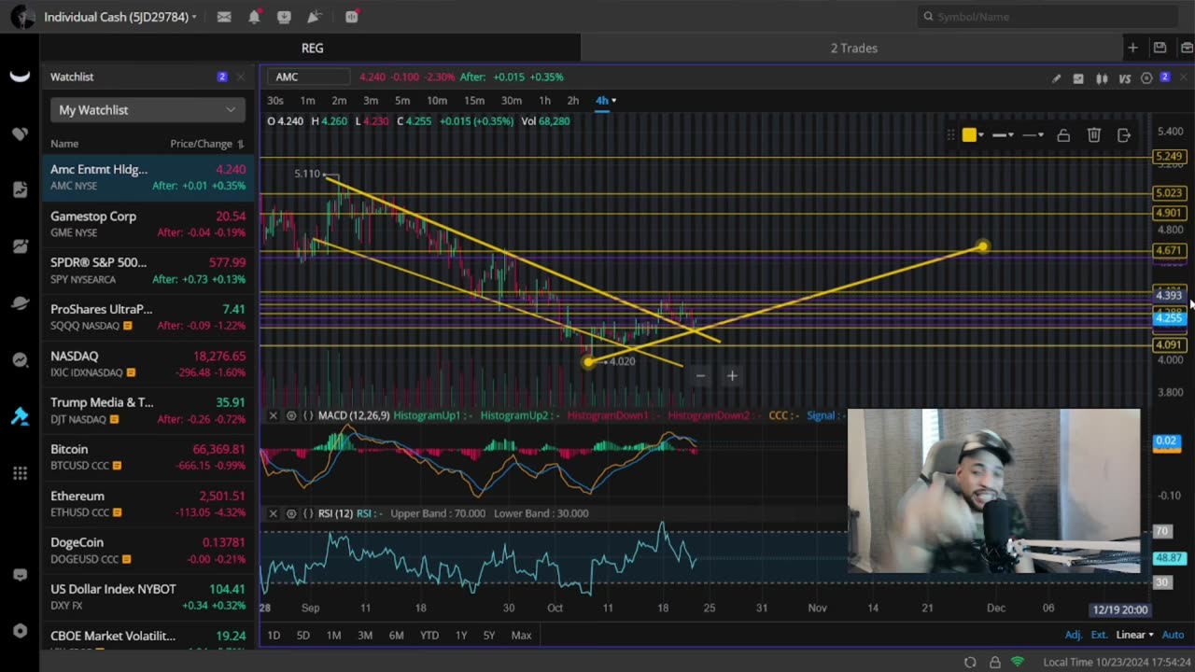
Task: Open the line thickness dropdown
Action: (x=1003, y=135)
